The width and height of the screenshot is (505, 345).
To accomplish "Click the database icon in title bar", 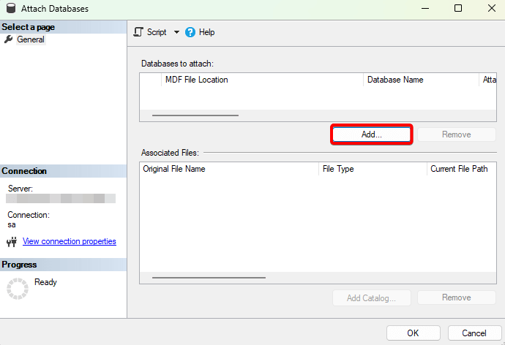I will tap(11, 8).
